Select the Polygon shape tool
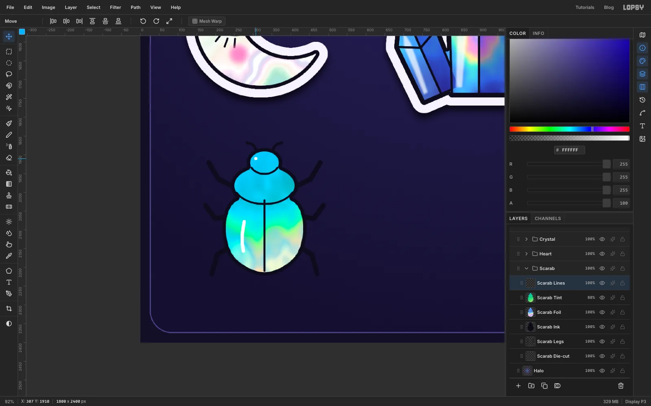 point(9,271)
